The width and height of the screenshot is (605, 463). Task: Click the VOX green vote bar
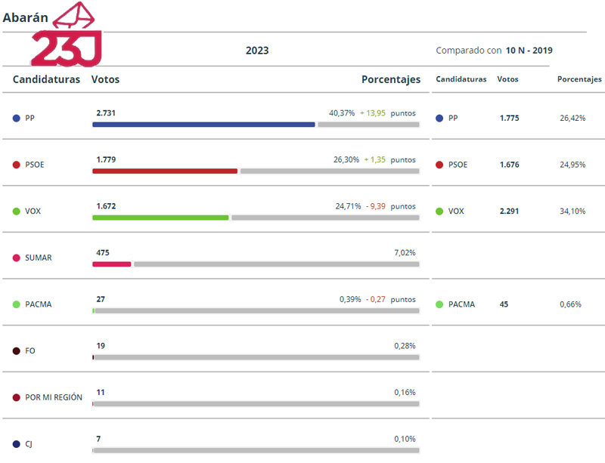pyautogui.click(x=160, y=218)
